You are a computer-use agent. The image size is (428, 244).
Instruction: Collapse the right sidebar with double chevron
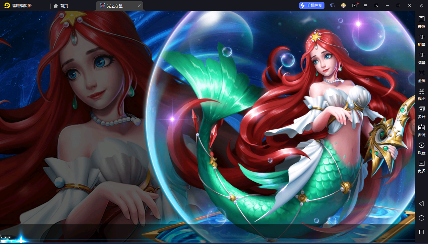coord(421,5)
